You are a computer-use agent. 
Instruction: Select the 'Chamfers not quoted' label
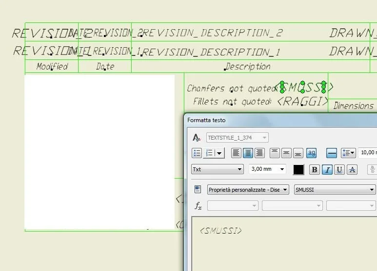232,88
